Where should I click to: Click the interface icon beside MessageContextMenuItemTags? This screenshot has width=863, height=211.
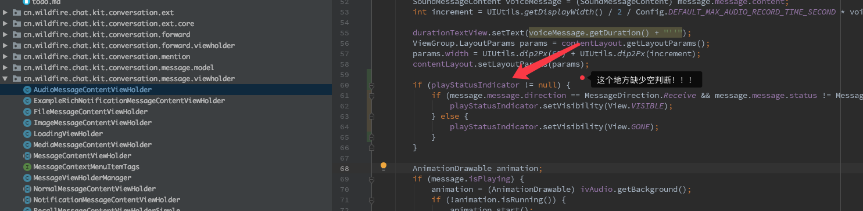click(27, 167)
